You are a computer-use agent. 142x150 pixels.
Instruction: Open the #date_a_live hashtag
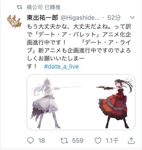[61, 66]
